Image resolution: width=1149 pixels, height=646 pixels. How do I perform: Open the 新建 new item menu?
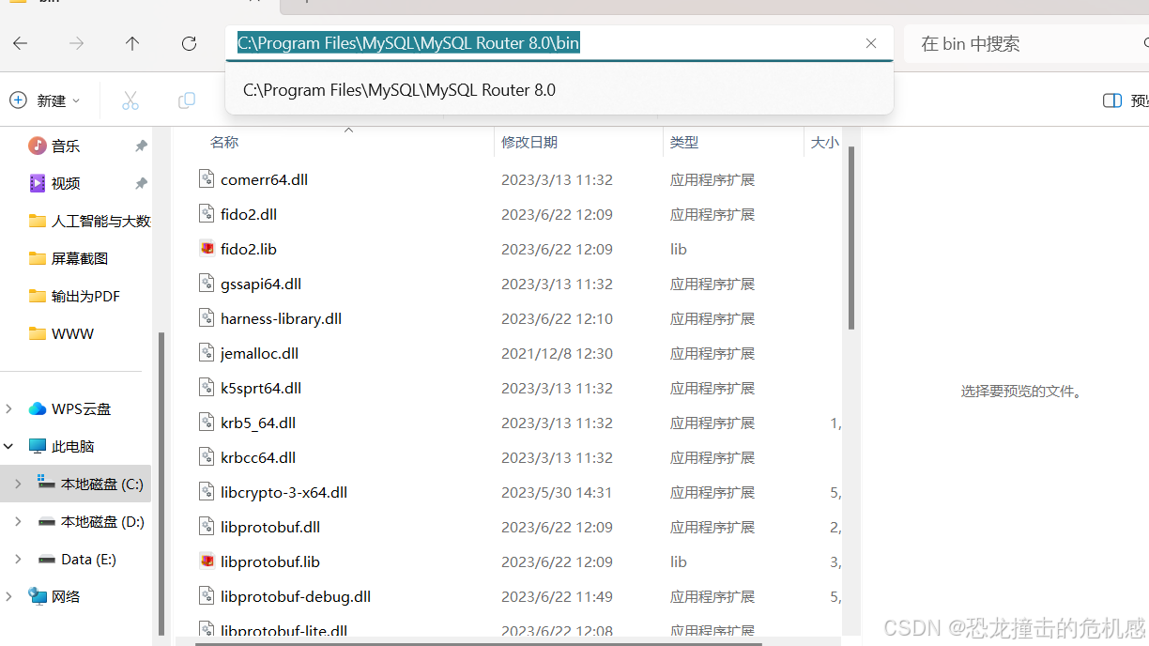(x=44, y=100)
